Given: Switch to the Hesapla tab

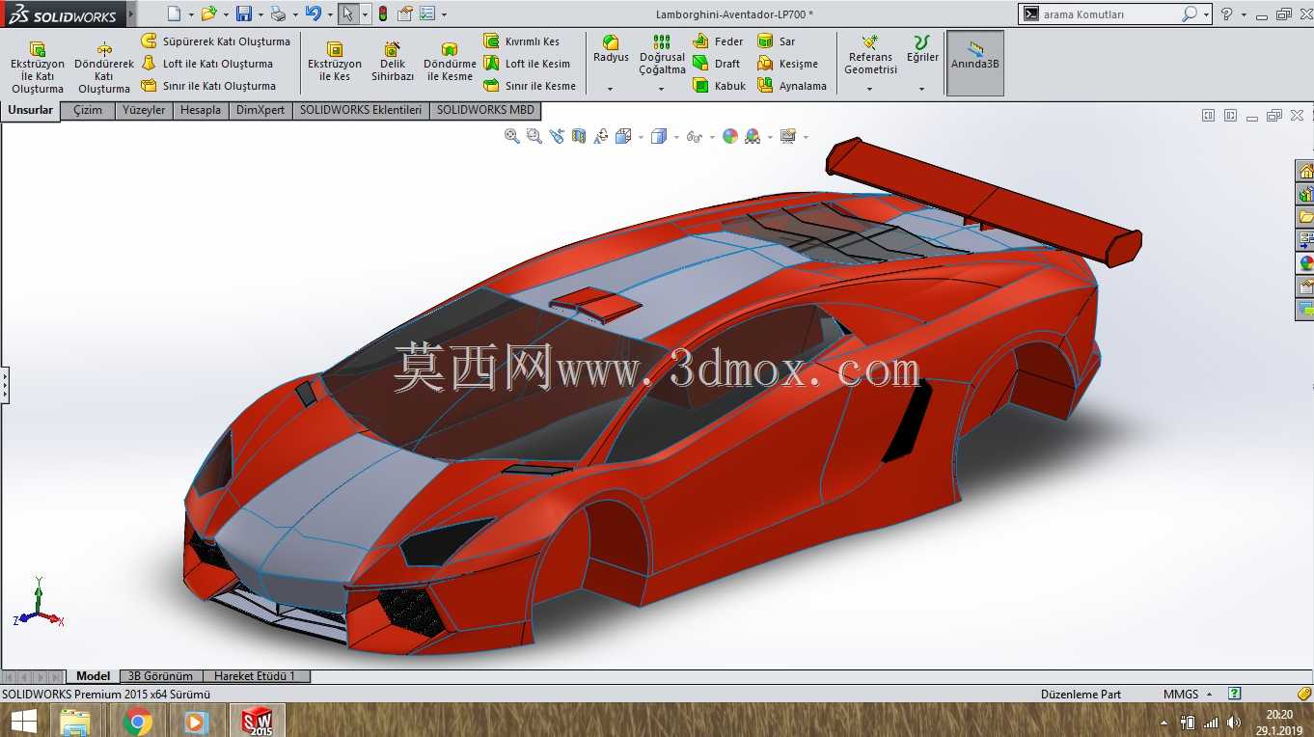Looking at the screenshot, I should (x=201, y=110).
